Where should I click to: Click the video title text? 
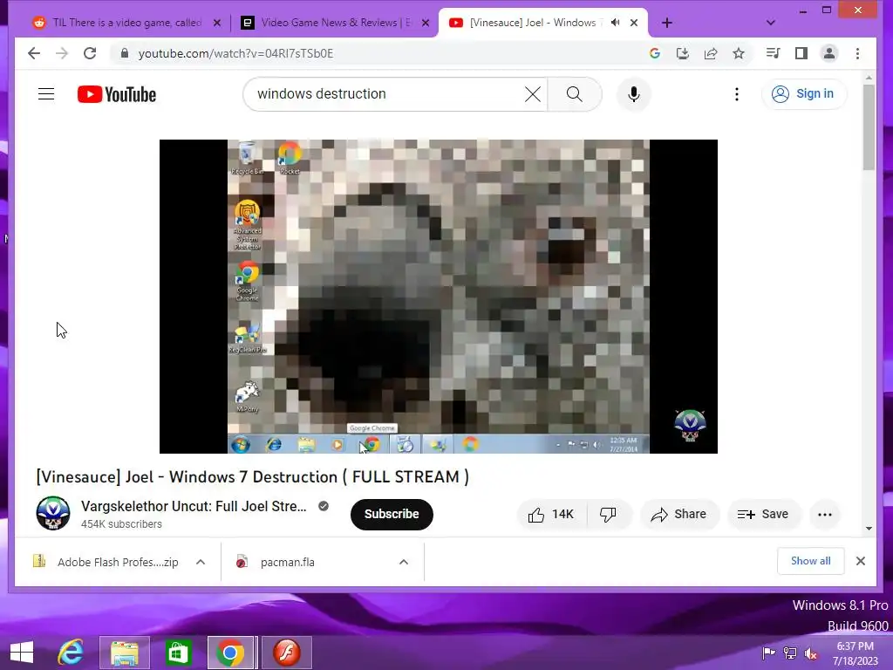click(252, 477)
